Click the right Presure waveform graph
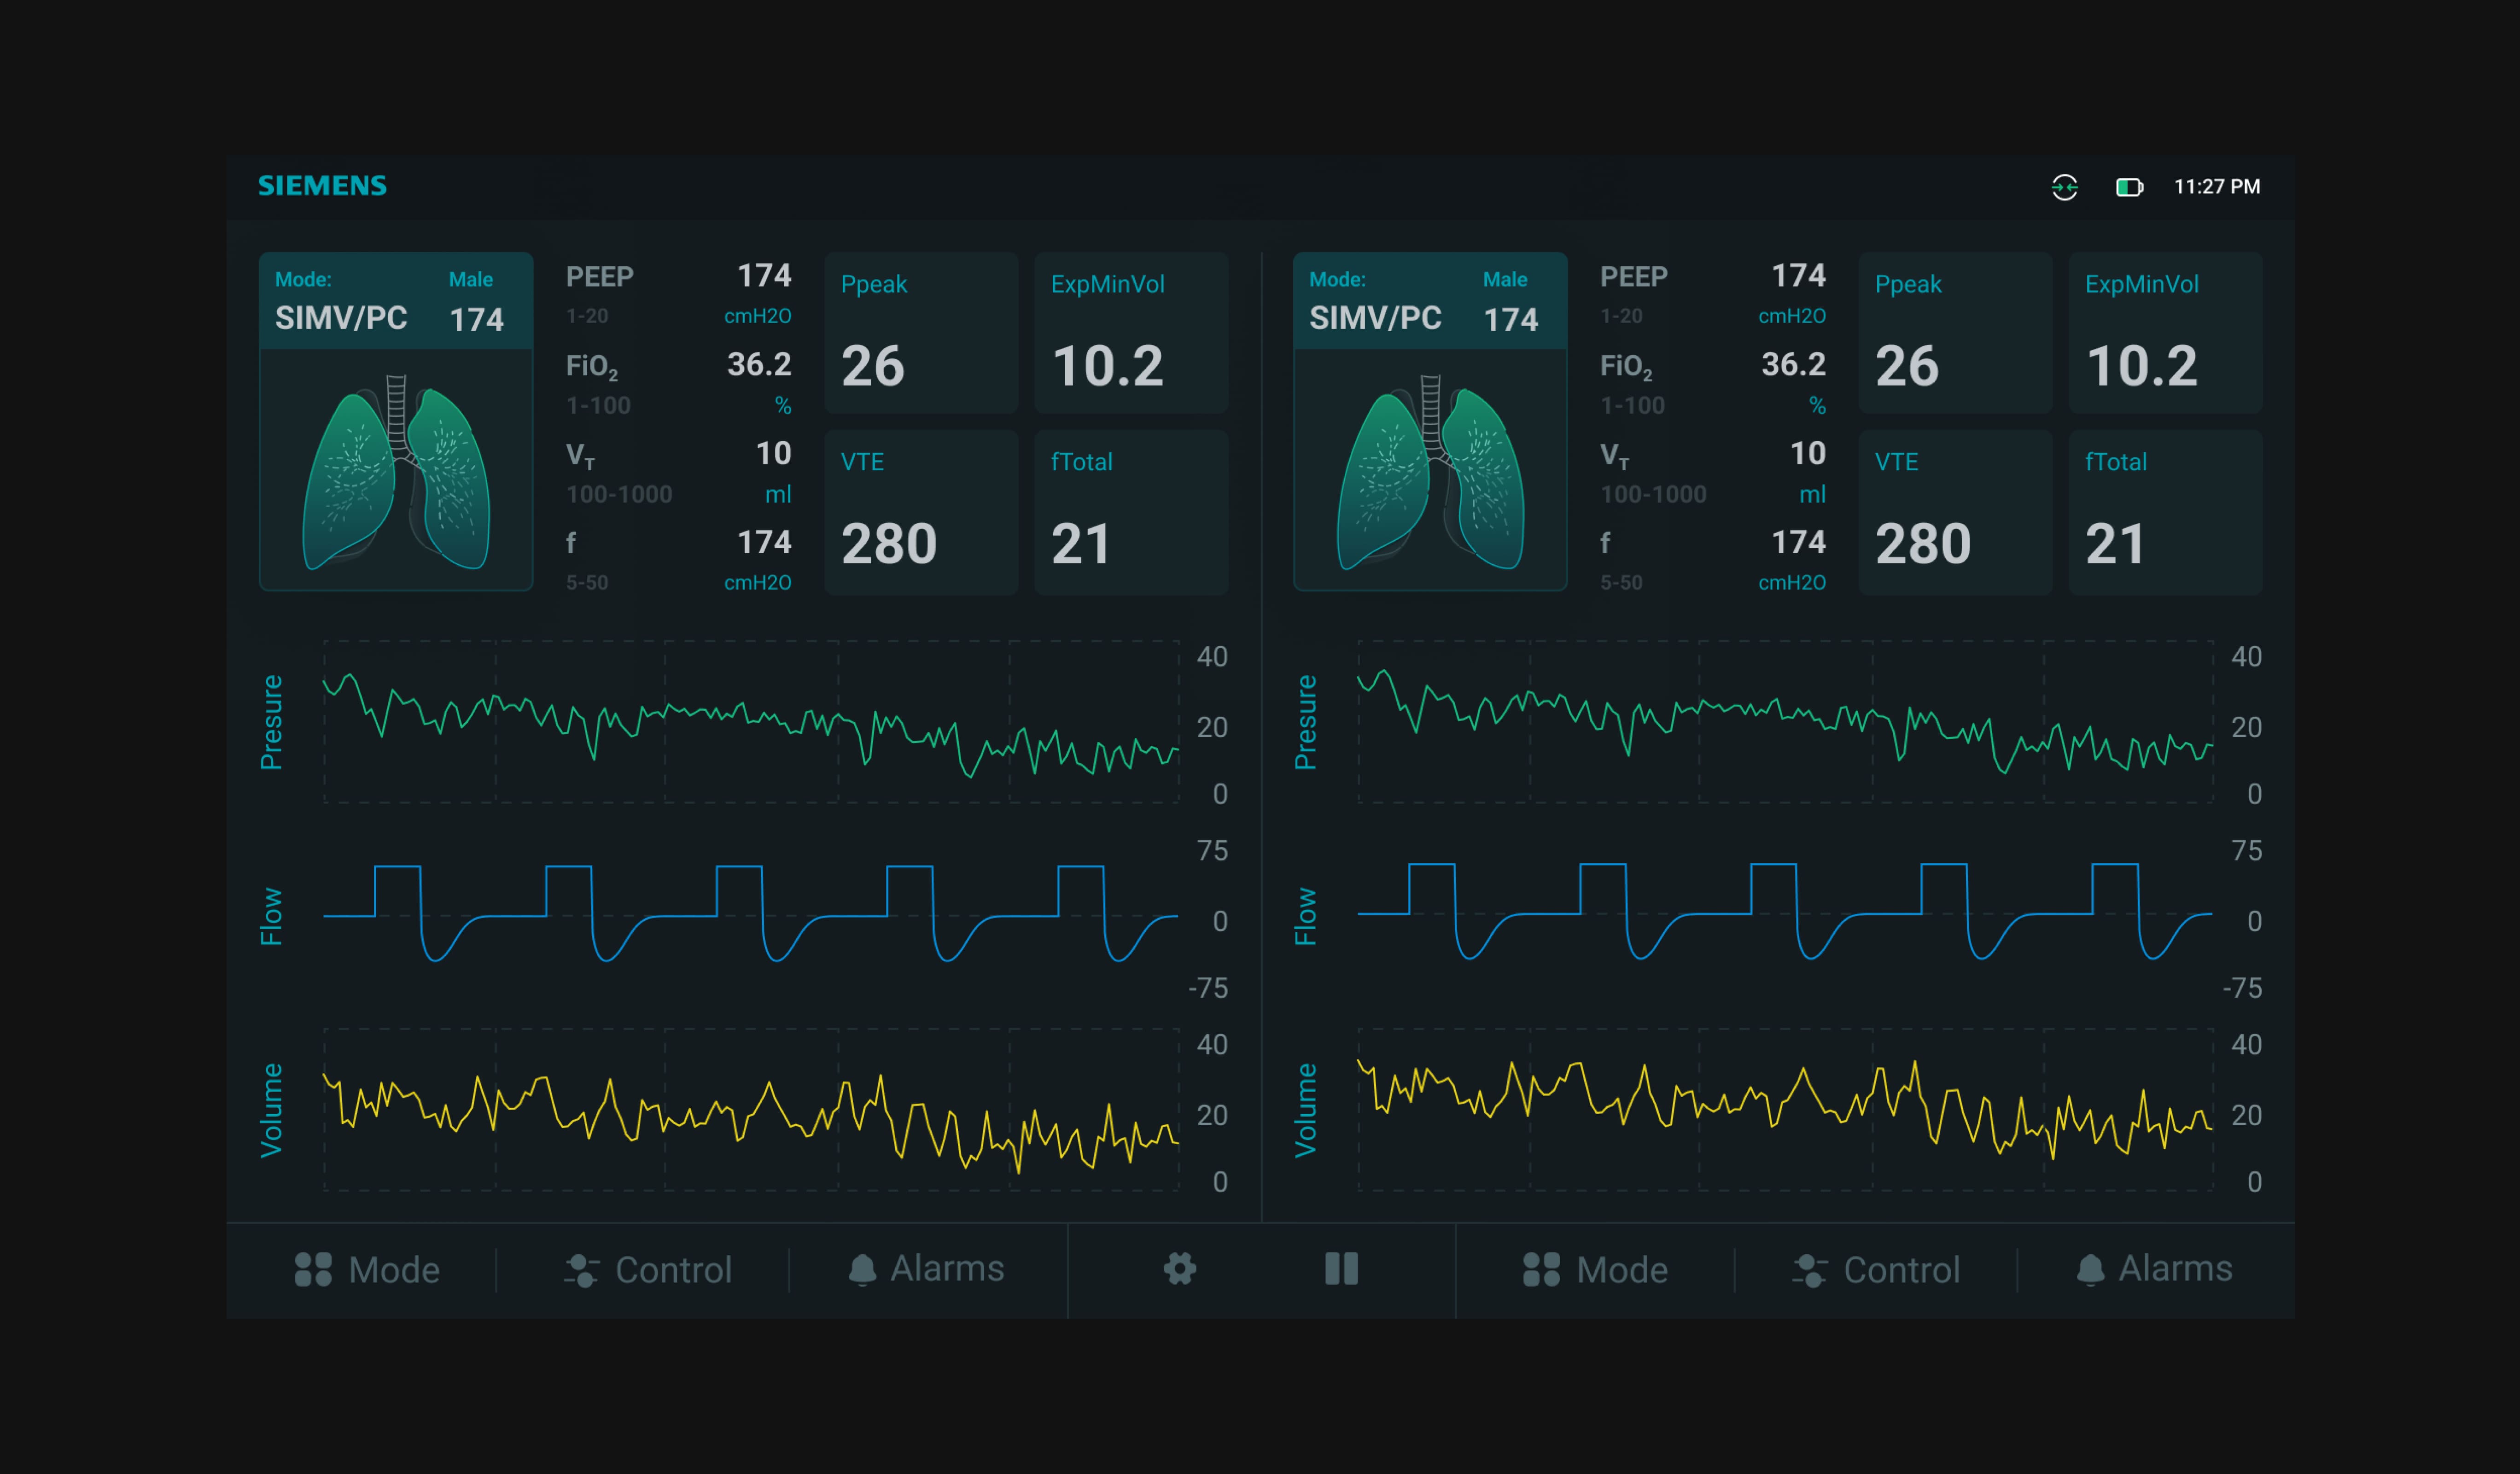The width and height of the screenshot is (2520, 1474). coord(1785,722)
